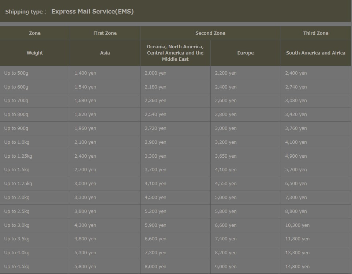
Task: Select the 1,400 yen Asia price cell
Action: pos(85,73)
